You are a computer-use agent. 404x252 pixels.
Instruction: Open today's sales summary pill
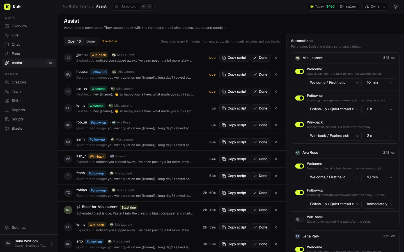click(333, 7)
